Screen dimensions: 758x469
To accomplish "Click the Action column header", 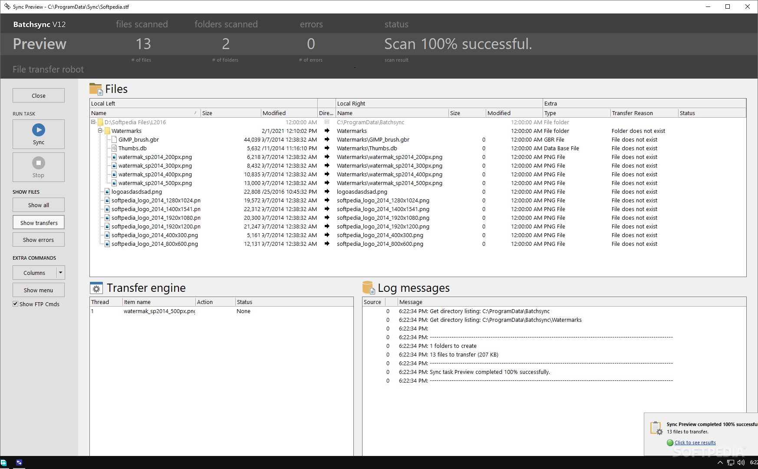I will 215,302.
